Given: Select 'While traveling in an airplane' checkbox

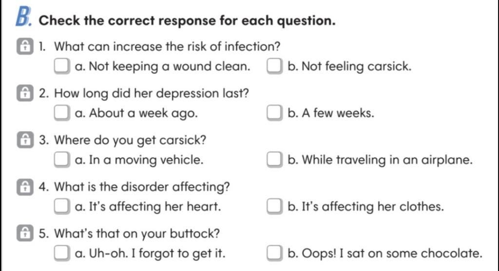Looking at the screenshot, I should (x=274, y=159).
